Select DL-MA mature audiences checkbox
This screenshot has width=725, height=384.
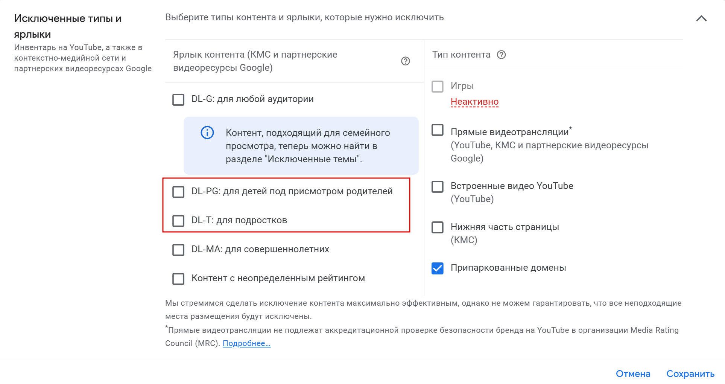tap(178, 250)
